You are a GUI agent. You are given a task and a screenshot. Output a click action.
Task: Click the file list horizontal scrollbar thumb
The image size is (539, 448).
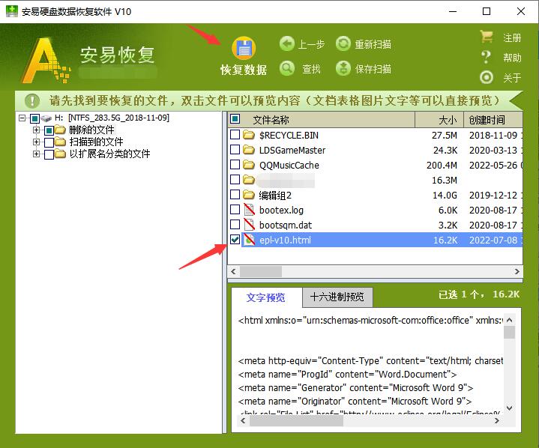261,271
